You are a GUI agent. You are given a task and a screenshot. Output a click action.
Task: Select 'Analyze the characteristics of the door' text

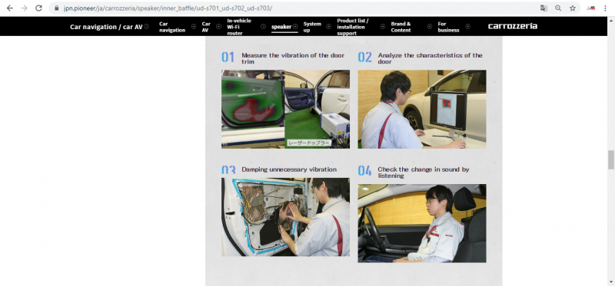click(430, 58)
